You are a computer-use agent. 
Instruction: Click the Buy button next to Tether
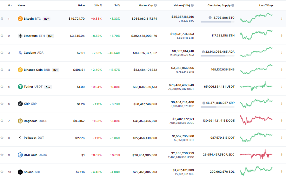(x=48, y=87)
